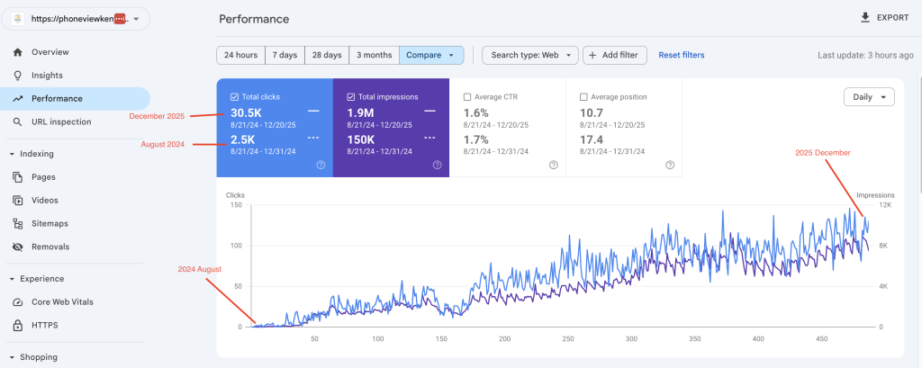Click the URL inspection magnifier icon
The height and width of the screenshot is (368, 922).
17,121
